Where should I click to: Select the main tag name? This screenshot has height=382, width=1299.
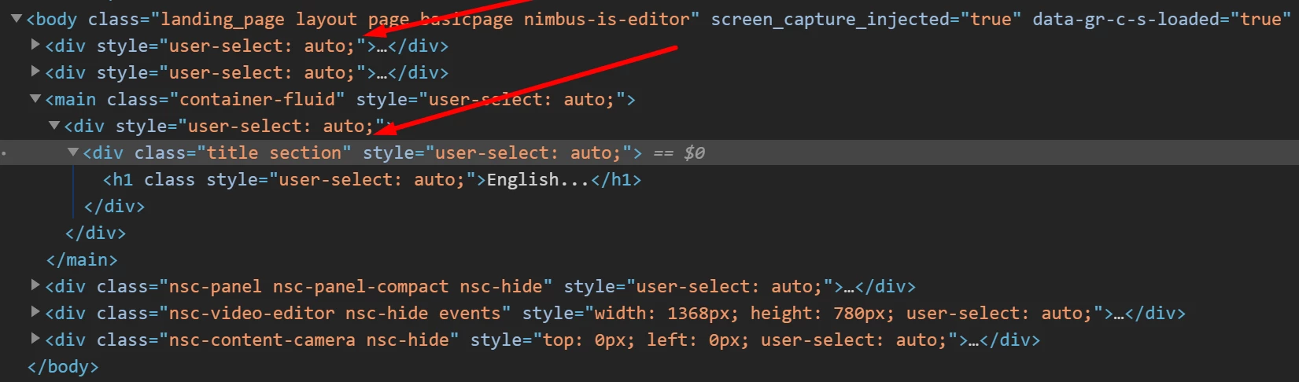pos(76,100)
